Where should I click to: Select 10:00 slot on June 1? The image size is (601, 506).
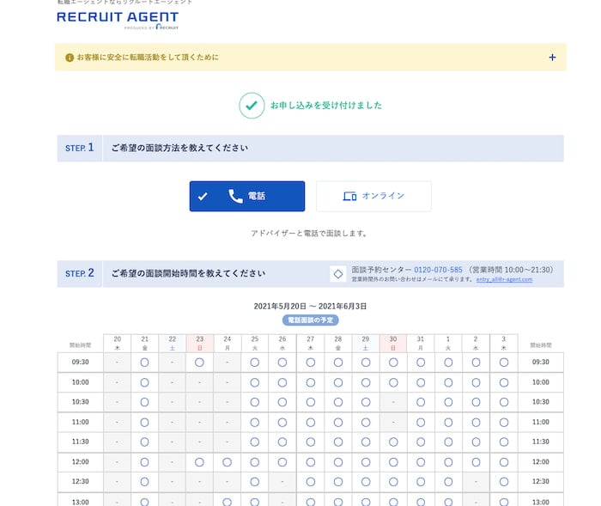(448, 382)
